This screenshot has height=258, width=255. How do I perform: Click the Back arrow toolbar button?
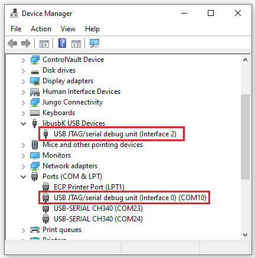(x=12, y=43)
